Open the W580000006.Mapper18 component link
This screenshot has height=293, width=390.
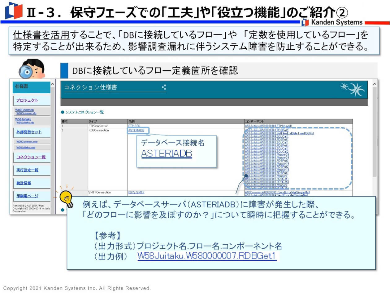click(267, 170)
